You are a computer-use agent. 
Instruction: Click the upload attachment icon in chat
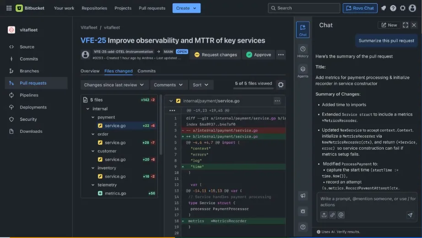coord(324,215)
